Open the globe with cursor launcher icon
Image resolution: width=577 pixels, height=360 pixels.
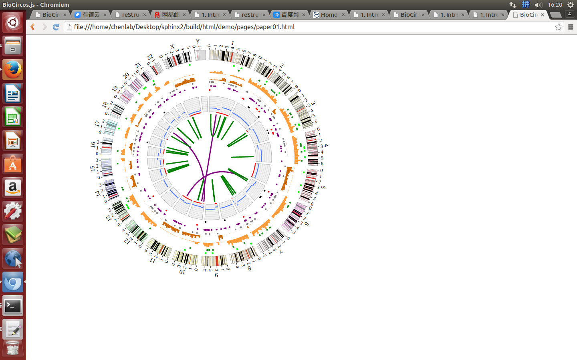(x=13, y=258)
